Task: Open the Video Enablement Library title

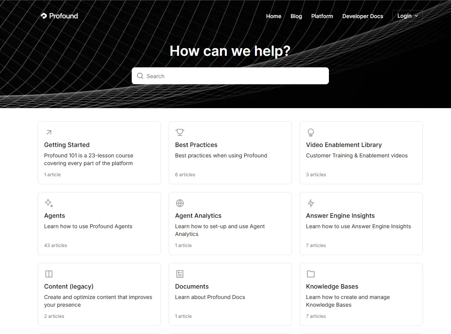Action: click(x=344, y=145)
